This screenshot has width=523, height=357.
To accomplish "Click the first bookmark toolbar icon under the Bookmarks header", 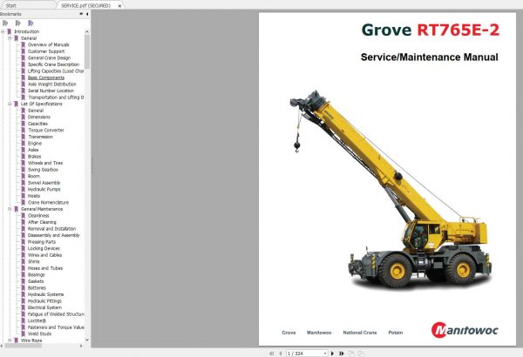I will (5, 23).
